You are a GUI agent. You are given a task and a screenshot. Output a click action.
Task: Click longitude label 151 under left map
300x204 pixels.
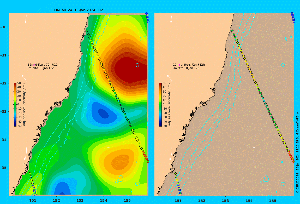[33, 201]
